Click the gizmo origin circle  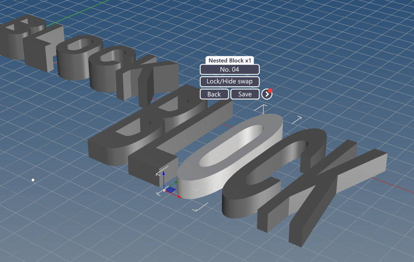(x=164, y=190)
